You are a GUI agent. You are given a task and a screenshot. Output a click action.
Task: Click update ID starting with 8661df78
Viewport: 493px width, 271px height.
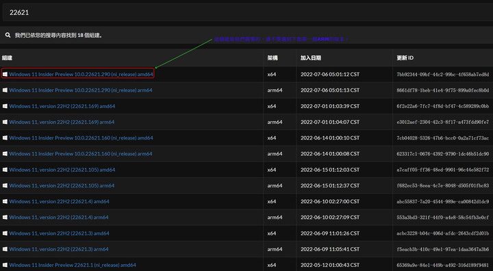443,90
